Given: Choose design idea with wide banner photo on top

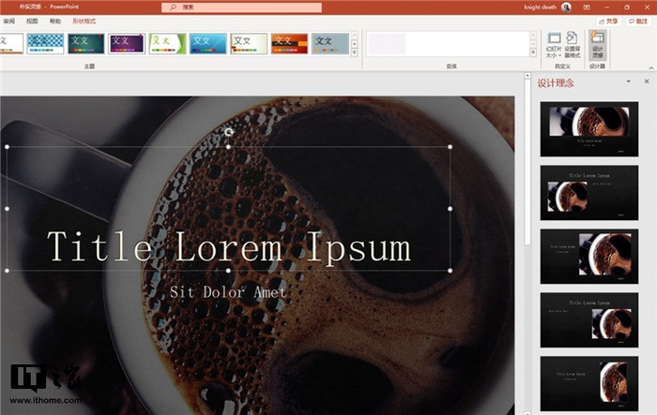Looking at the screenshot, I should click(589, 129).
